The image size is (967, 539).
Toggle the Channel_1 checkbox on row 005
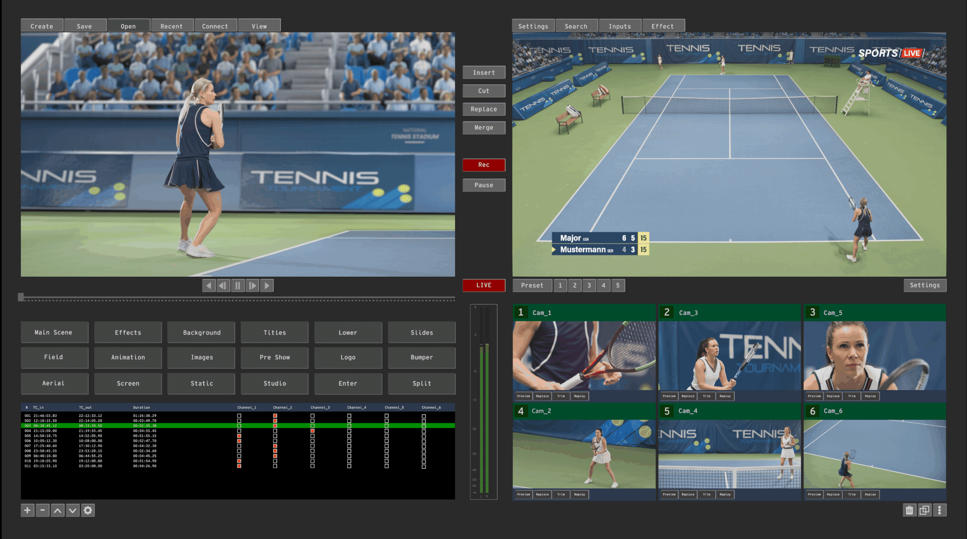(239, 435)
